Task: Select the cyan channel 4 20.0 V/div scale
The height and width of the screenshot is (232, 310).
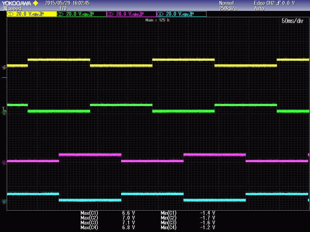Action: coord(177,14)
